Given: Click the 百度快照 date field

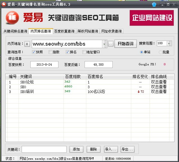Looking at the screenshot, I should tap(44, 65).
